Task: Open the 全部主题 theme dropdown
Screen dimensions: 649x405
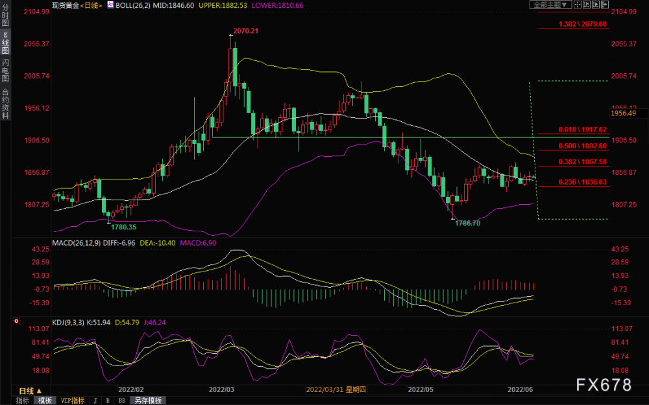Action: coord(550,5)
